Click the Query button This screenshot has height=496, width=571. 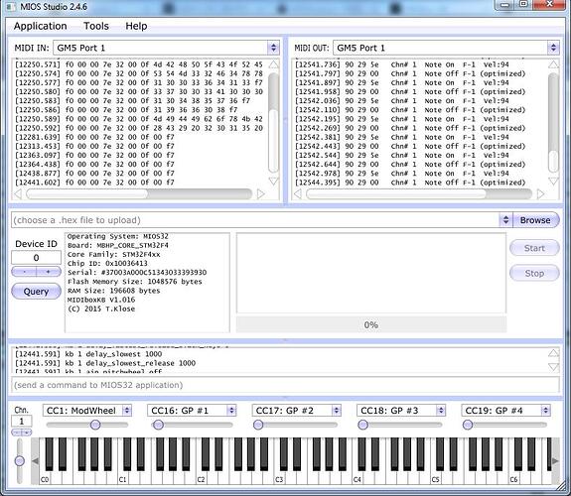pyautogui.click(x=36, y=292)
